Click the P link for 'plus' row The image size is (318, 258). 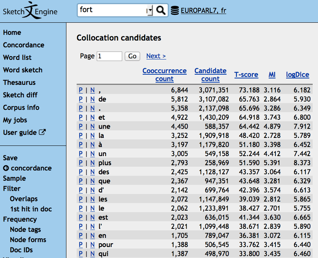coord(80,163)
